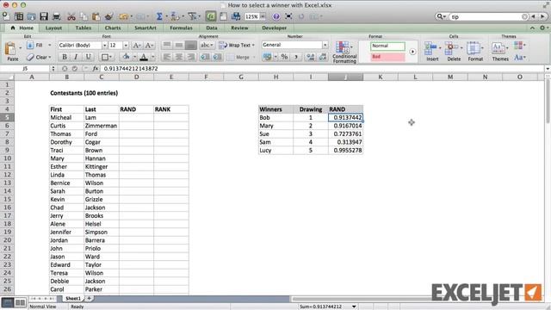
Task: Toggle align text right
Action: pyautogui.click(x=191, y=57)
